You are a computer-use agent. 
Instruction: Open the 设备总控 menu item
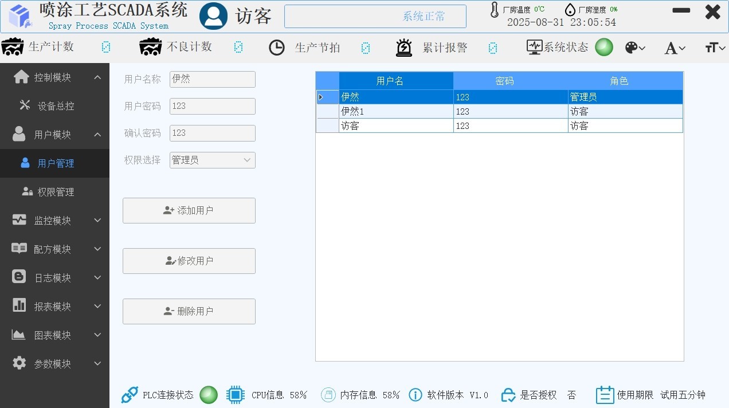(54, 106)
